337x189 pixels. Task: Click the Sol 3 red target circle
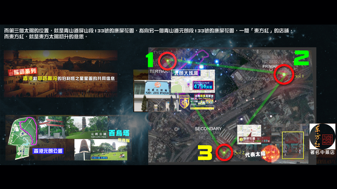pyautogui.click(x=167, y=61)
